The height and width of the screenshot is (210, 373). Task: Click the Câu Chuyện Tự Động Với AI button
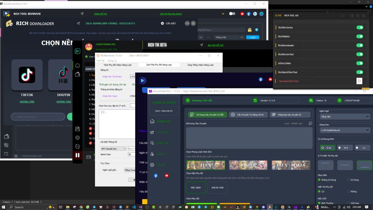[248, 115]
